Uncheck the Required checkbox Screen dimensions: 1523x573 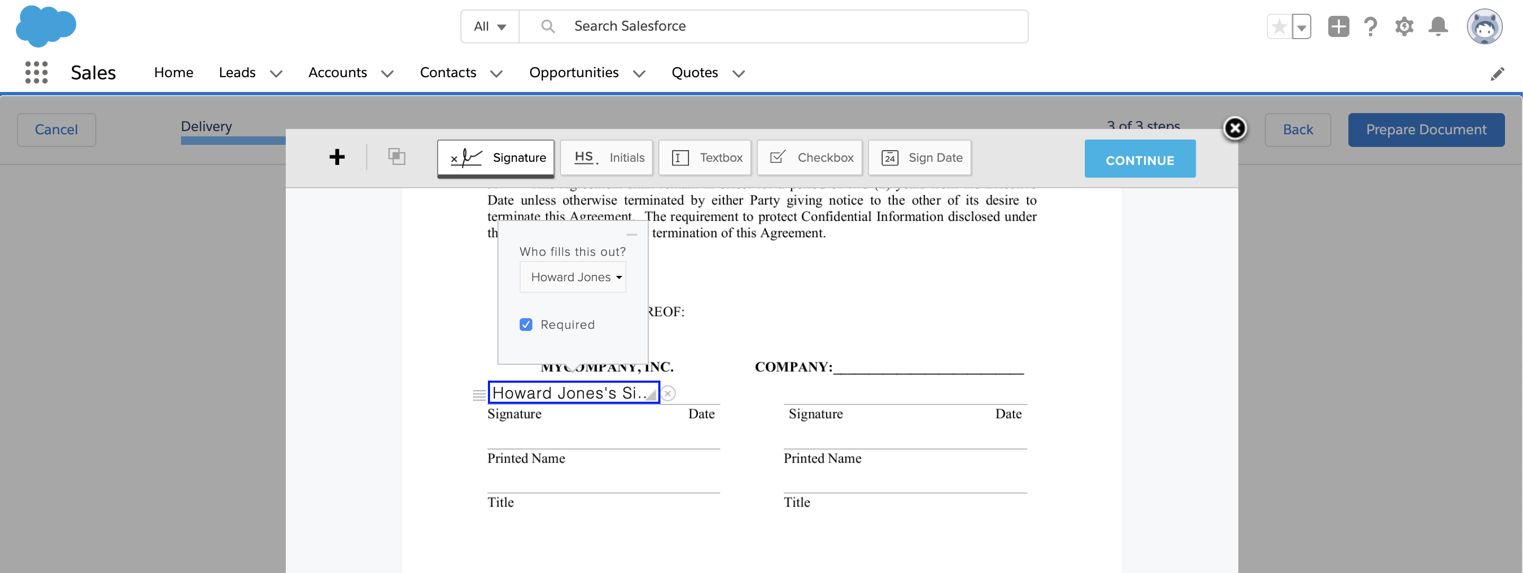pos(525,325)
